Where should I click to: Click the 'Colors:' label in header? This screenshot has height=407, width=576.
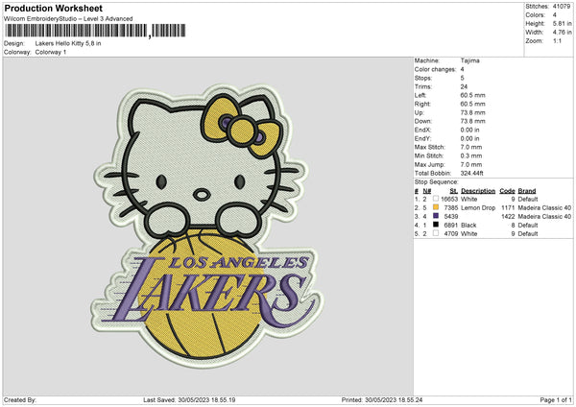pos(535,15)
